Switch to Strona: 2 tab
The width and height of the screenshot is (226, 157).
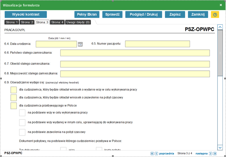(27, 22)
